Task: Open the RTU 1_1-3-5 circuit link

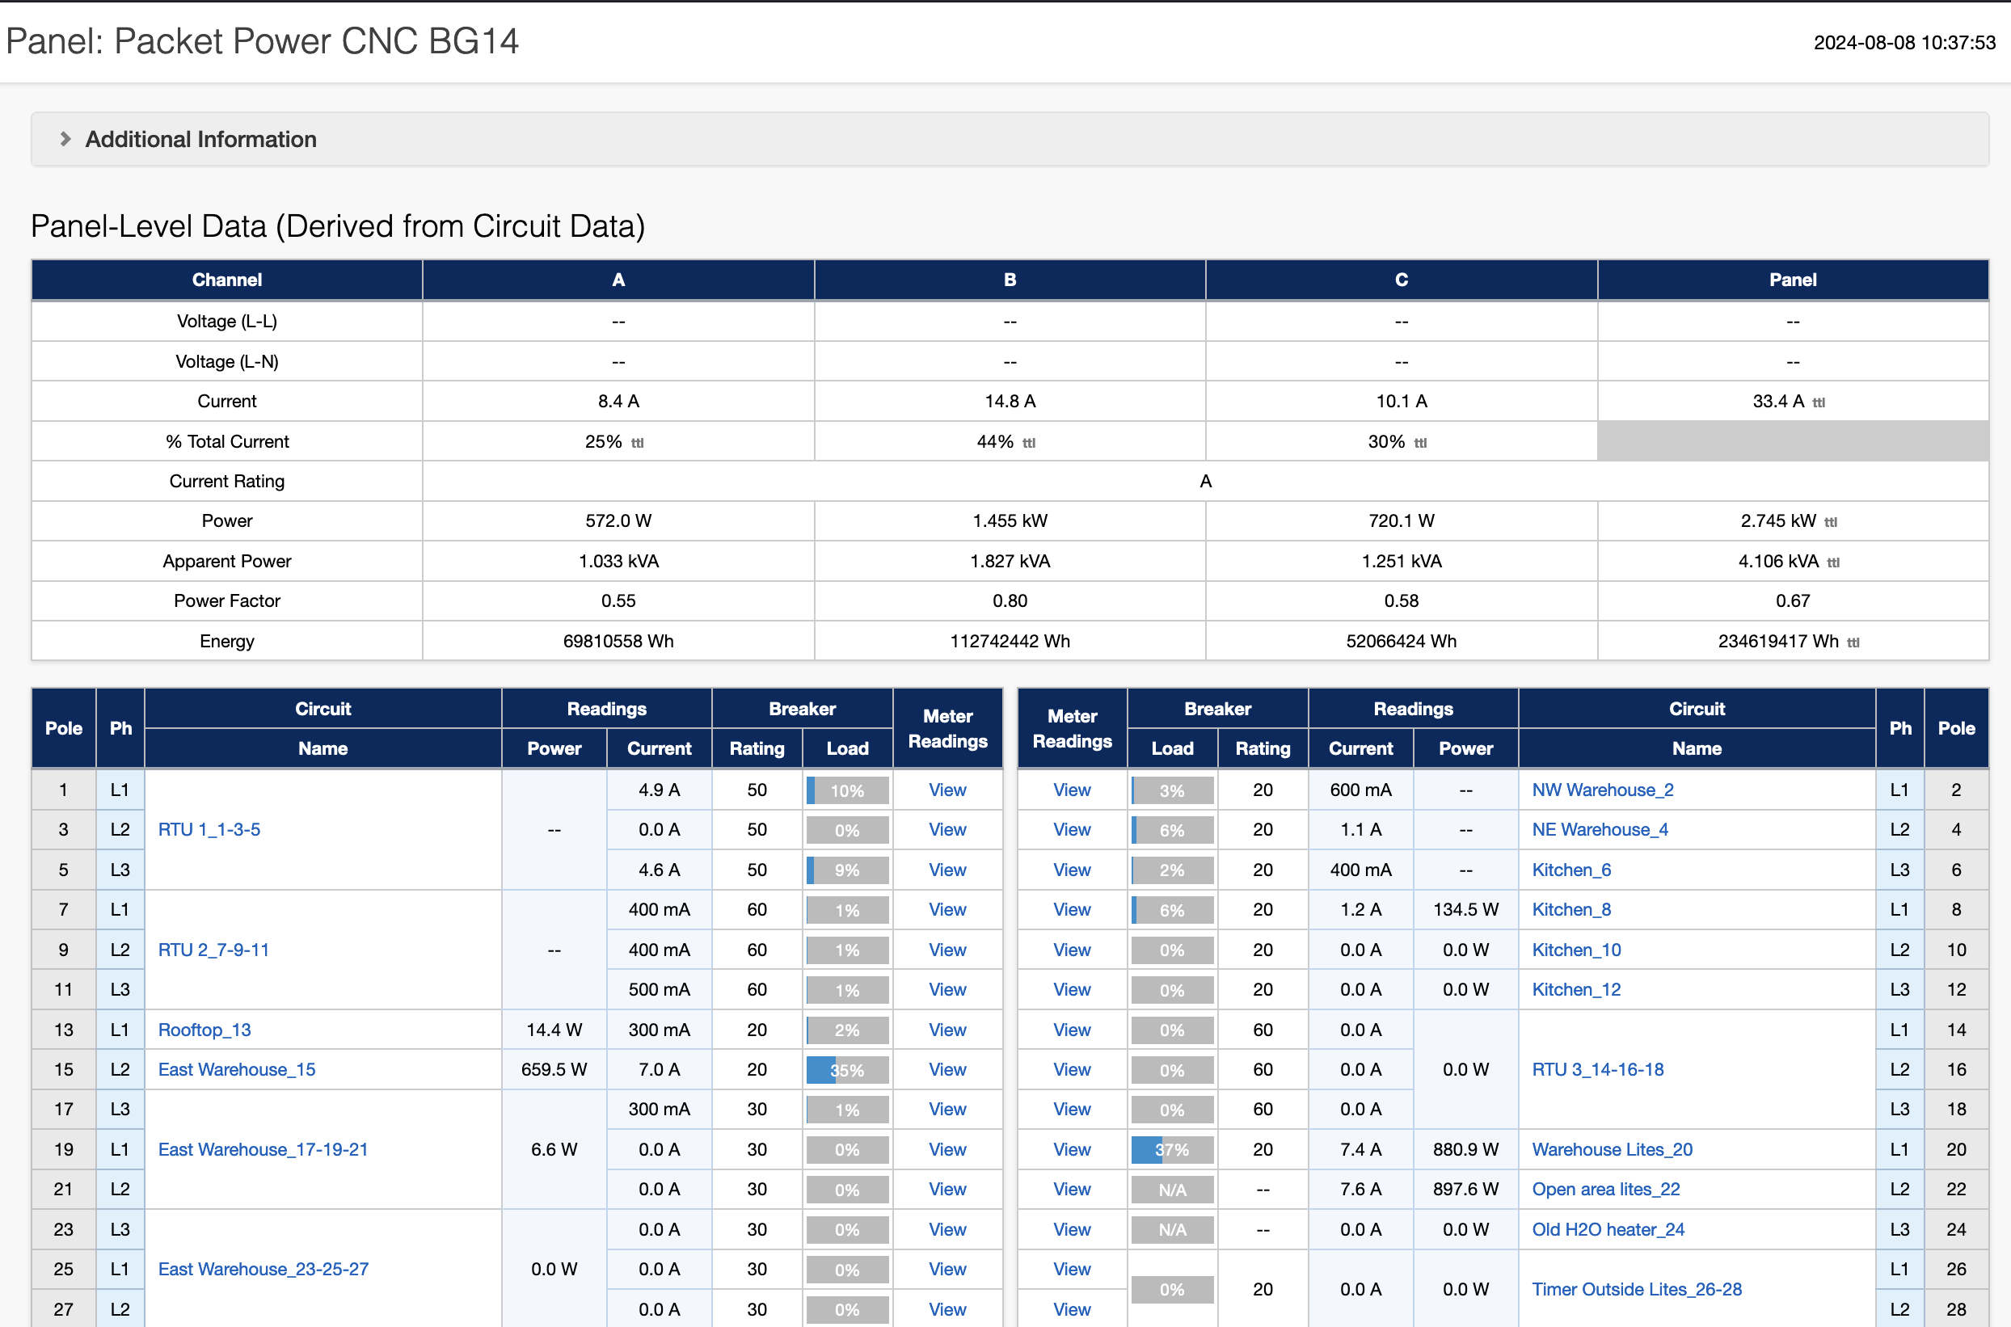Action: coord(209,829)
